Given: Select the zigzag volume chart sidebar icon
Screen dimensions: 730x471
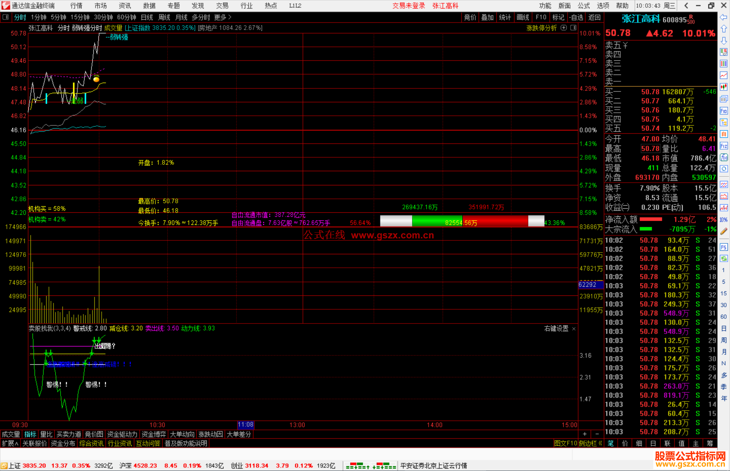Looking at the screenshot, I should [x=724, y=208].
